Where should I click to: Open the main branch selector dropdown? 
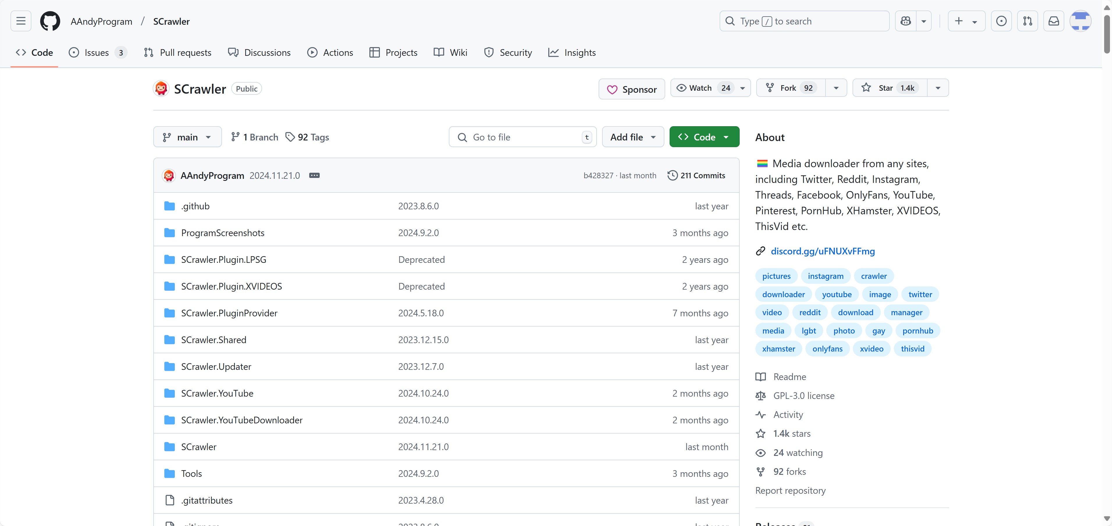coord(187,137)
